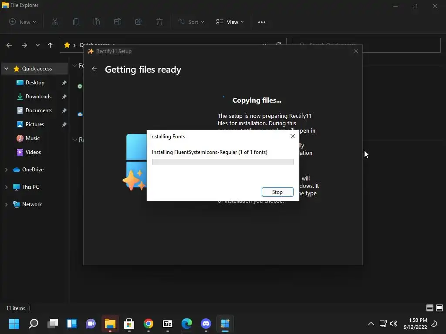Image resolution: width=446 pixels, height=334 pixels.
Task: Switch to details view layout
Action: [x=430, y=308]
